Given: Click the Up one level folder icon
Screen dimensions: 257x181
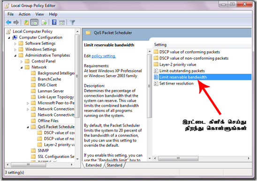Looking at the screenshot, I should pyautogui.click(x=26, y=23).
